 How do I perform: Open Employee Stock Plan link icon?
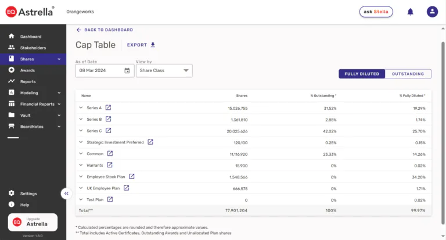click(x=132, y=177)
